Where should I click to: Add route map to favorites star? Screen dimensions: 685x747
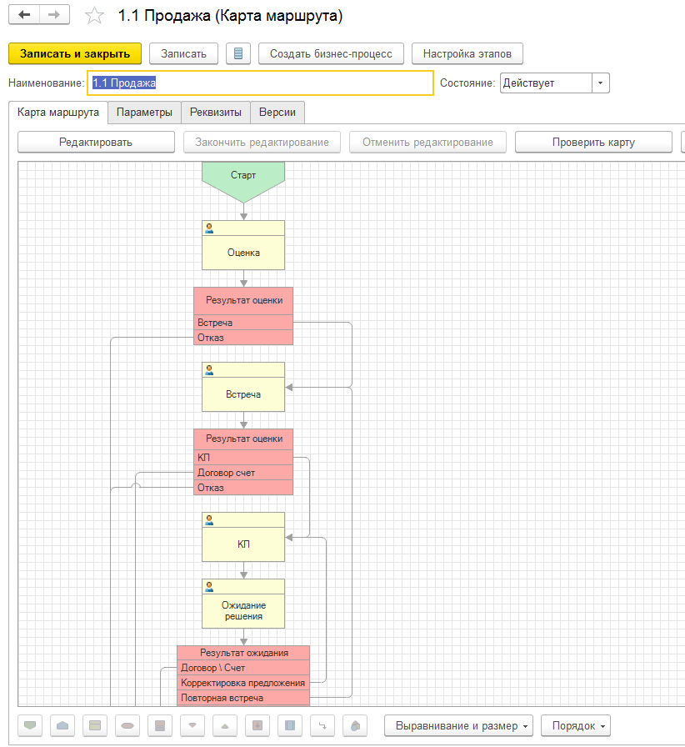96,16
